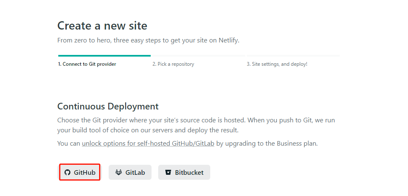Click the Continuous Deployment heading
This screenshot has height=196, width=408.
[x=108, y=106]
